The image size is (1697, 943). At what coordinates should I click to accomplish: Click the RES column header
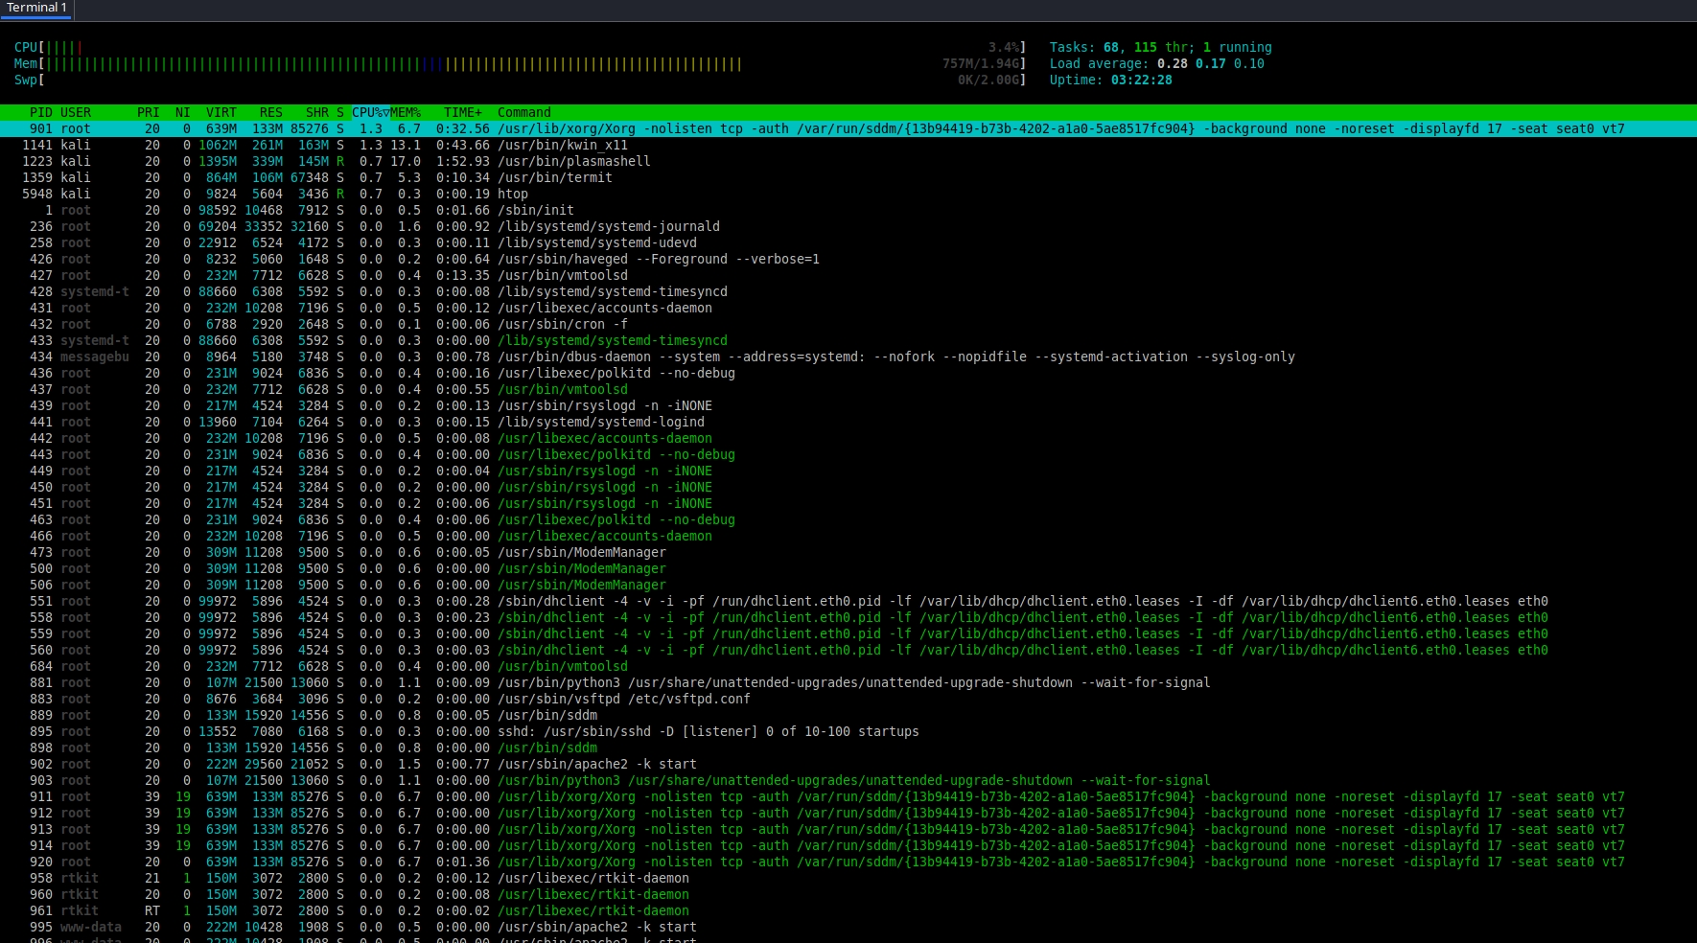click(270, 112)
